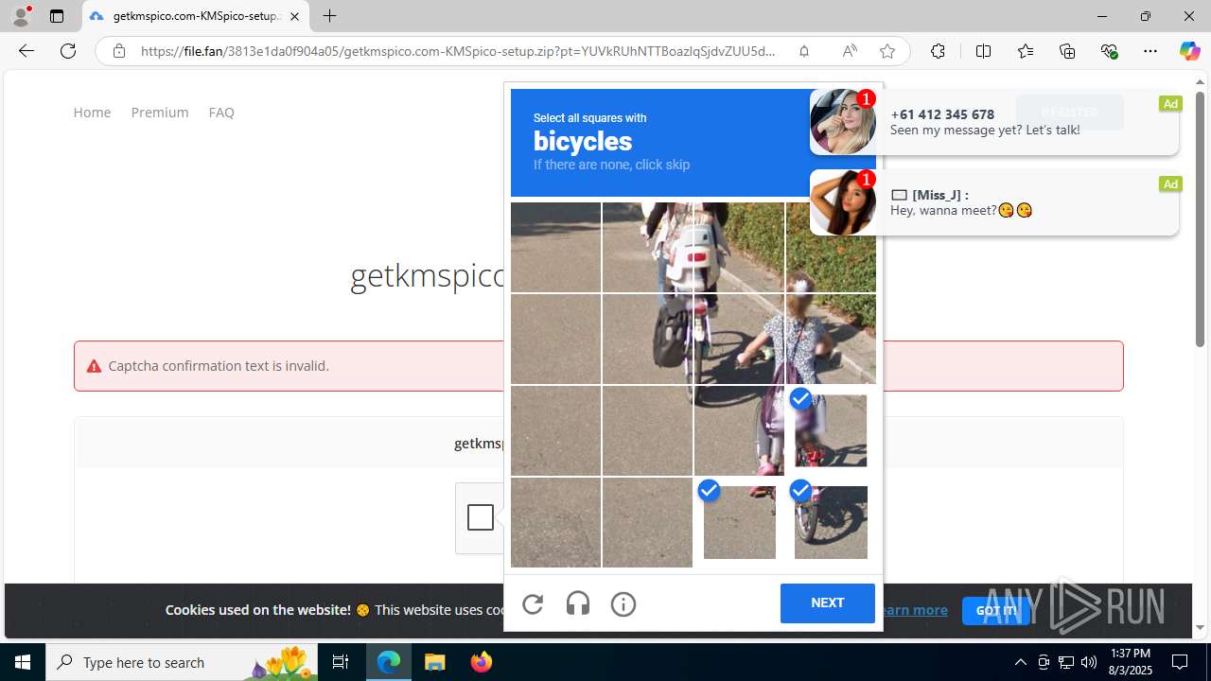The image size is (1211, 681).
Task: Open File Explorer from the taskbar
Action: click(434, 662)
